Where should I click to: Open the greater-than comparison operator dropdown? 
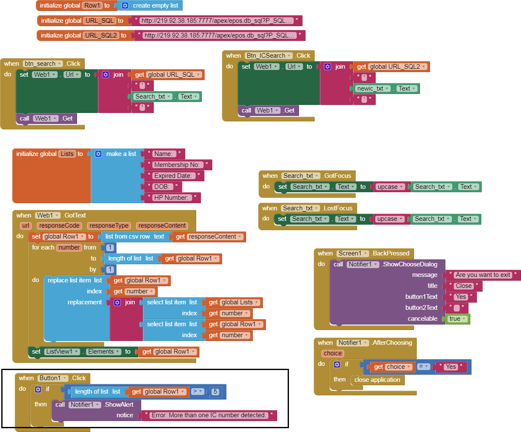200,392
